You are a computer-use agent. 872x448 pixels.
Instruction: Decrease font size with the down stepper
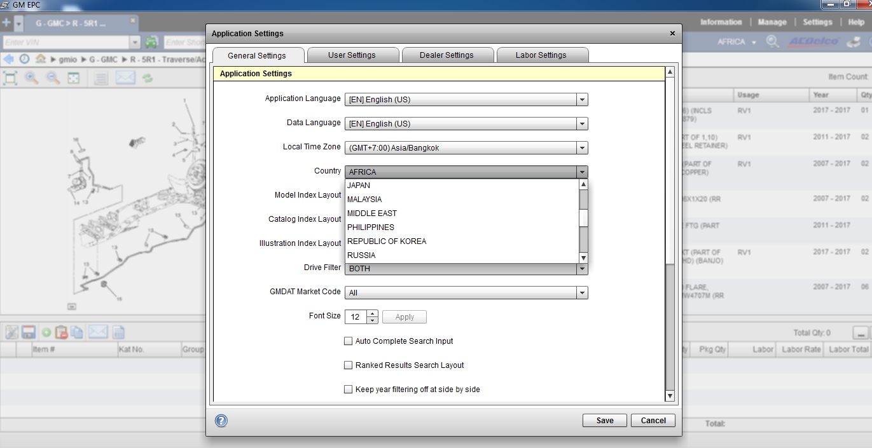373,320
